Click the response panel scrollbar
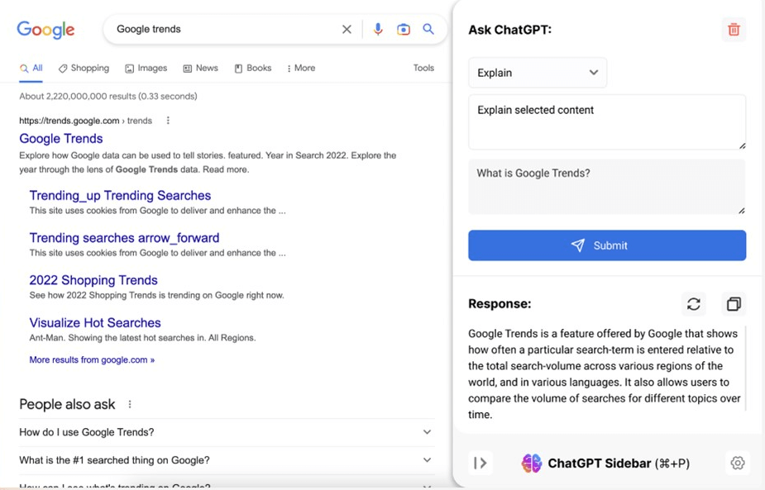The image size is (765, 490). 746,368
